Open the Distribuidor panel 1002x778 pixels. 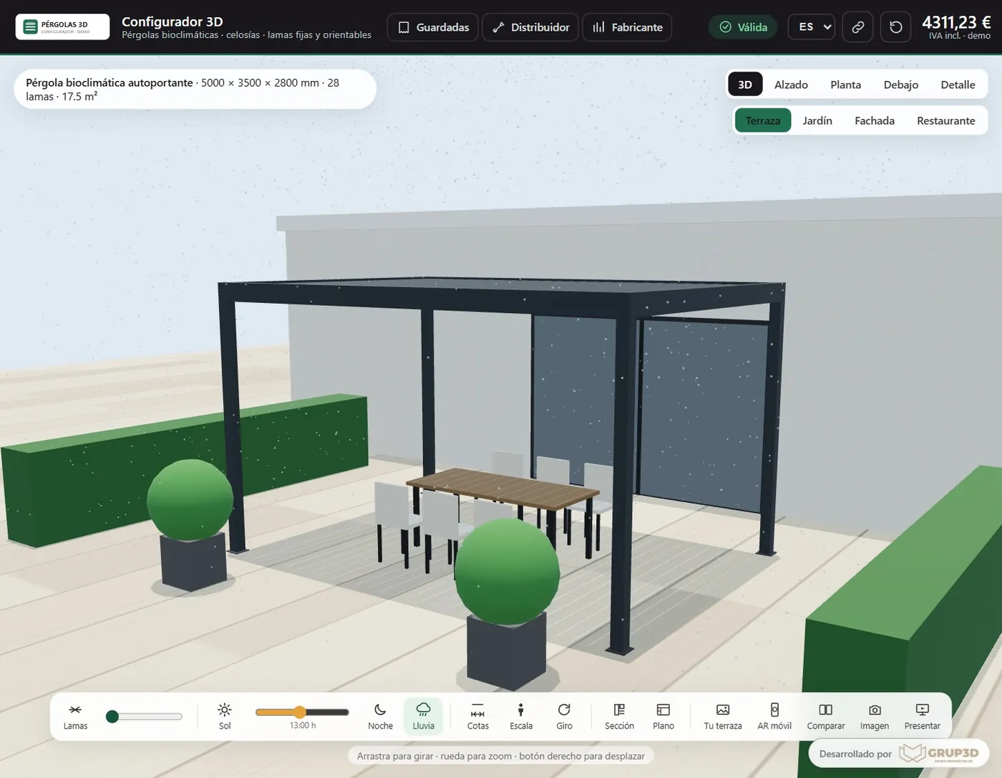point(530,27)
